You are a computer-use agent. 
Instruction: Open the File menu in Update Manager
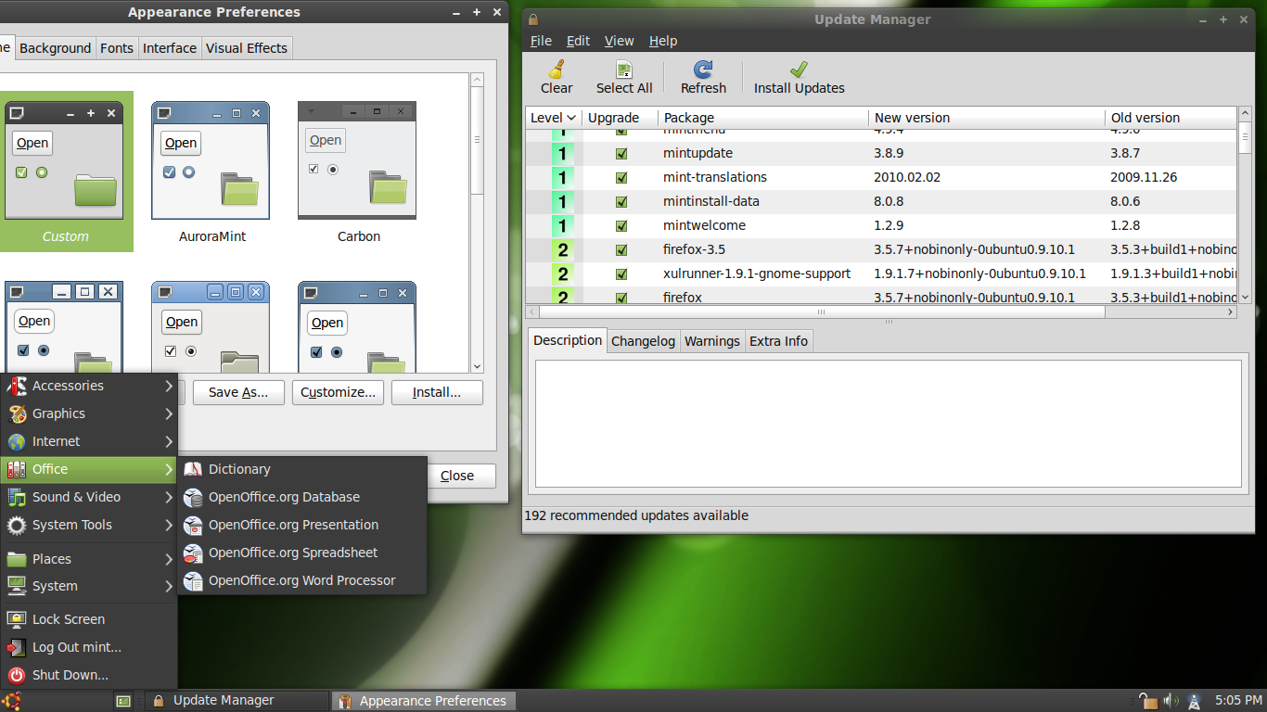pyautogui.click(x=541, y=41)
